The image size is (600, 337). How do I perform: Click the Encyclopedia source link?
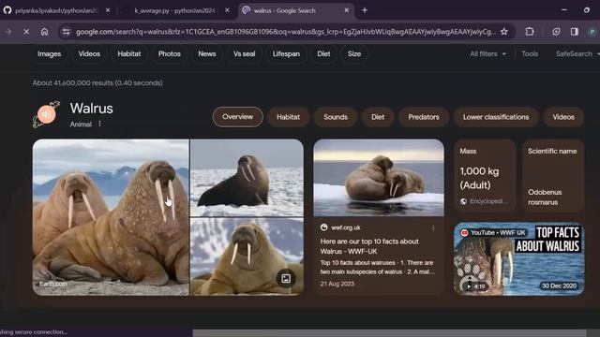tap(485, 201)
